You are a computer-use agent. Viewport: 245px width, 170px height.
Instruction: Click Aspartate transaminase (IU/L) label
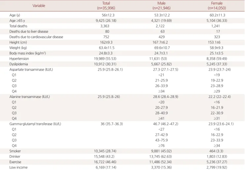click(x=31, y=69)
